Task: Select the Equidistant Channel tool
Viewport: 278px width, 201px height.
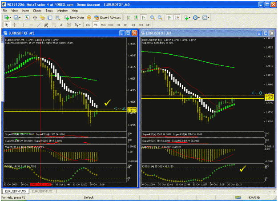Action: pos(46,25)
